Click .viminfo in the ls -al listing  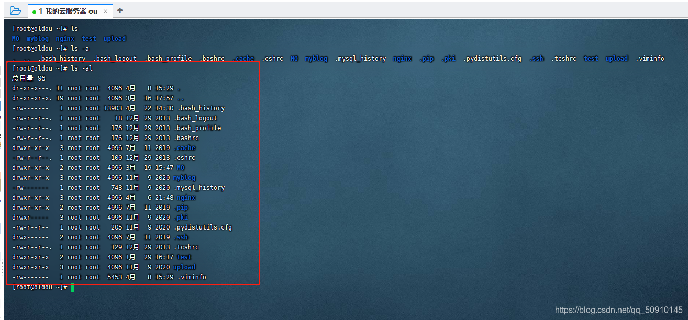coord(192,277)
